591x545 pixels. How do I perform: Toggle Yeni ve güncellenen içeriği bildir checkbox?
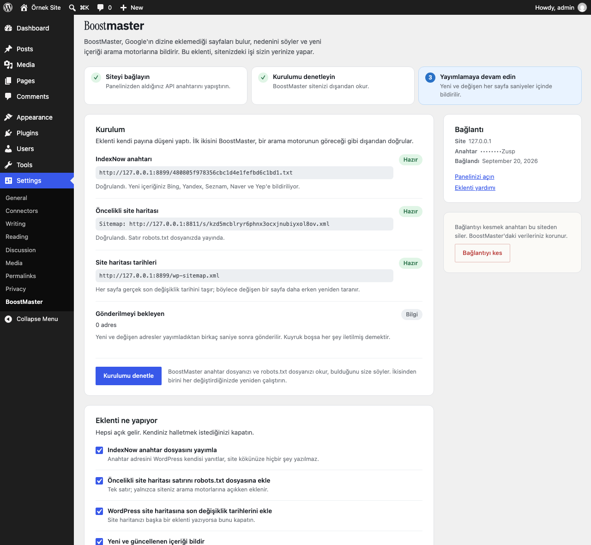point(99,541)
